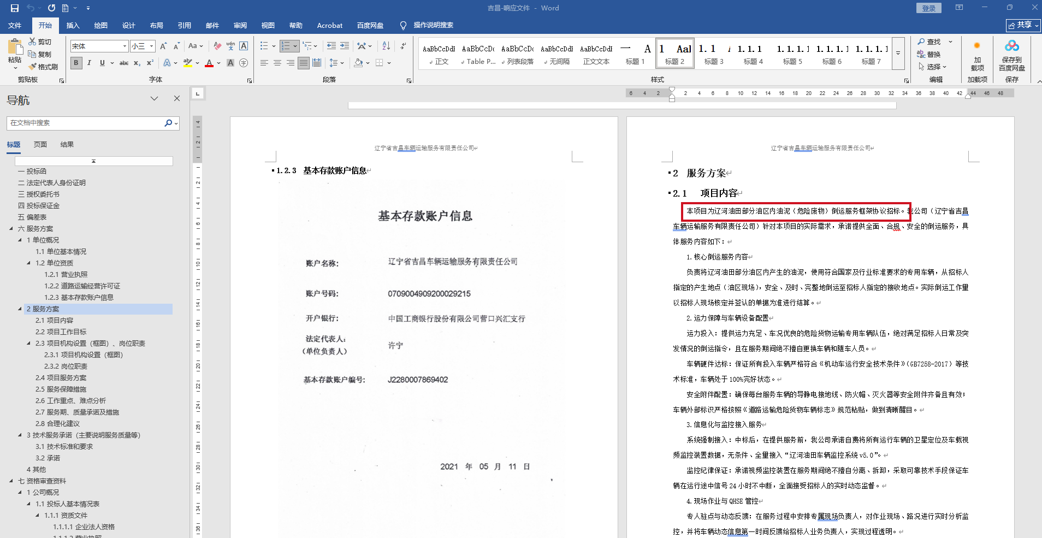Viewport: 1042px width, 538px height.
Task: Open the Select (选择) dropdown in editing group
Action: 932,67
